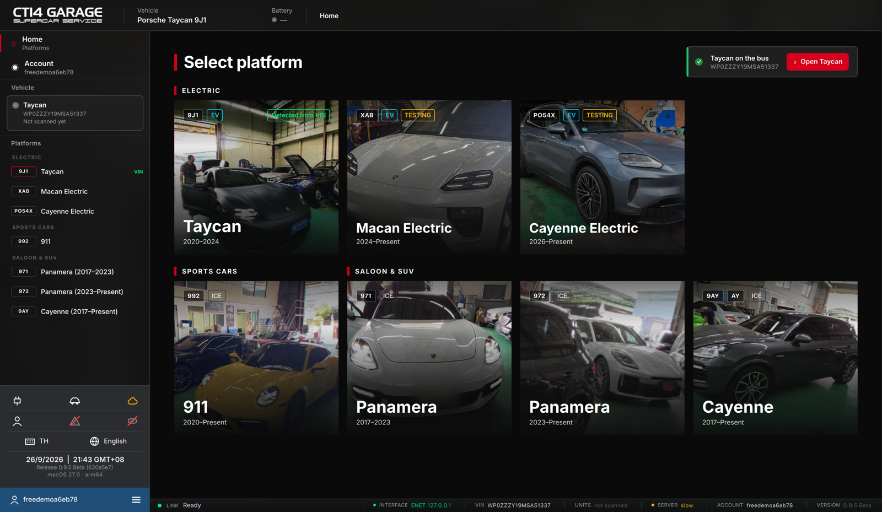Click the Detected from VIN badge
The height and width of the screenshot is (512, 882).
(x=298, y=115)
